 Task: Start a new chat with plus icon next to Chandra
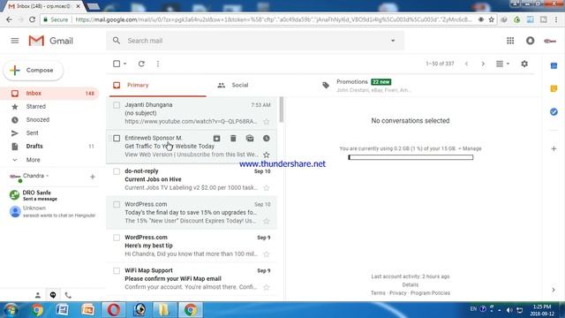(92, 177)
